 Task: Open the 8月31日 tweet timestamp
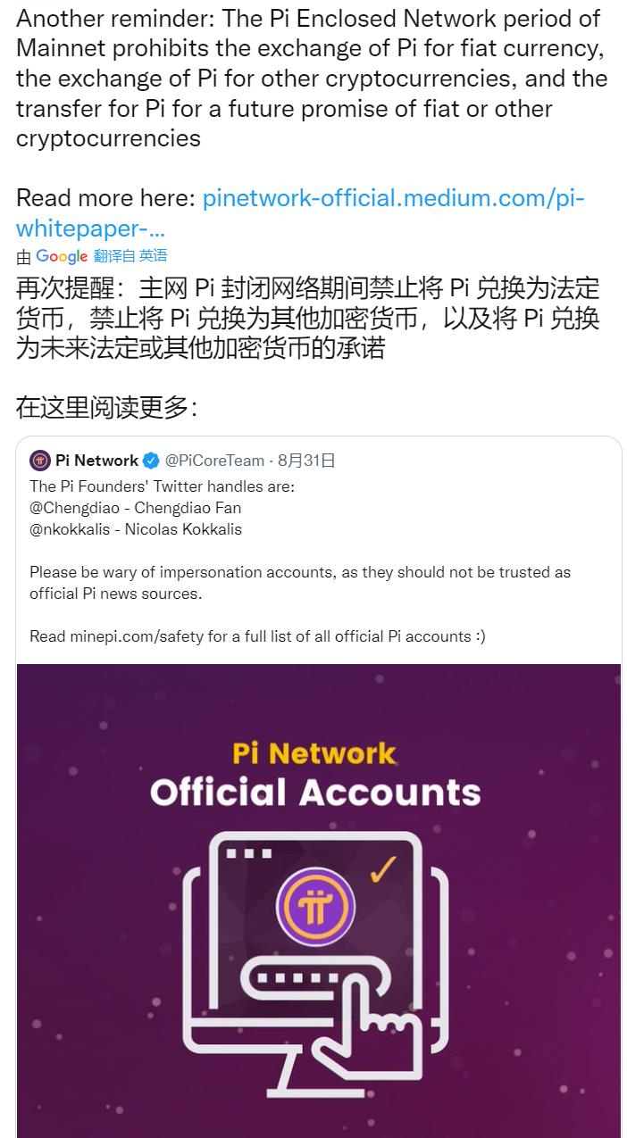306,461
